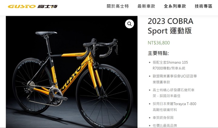Click the 性價比最高品牌 feature bullet
The image size is (218, 128).
[x=165, y=126]
